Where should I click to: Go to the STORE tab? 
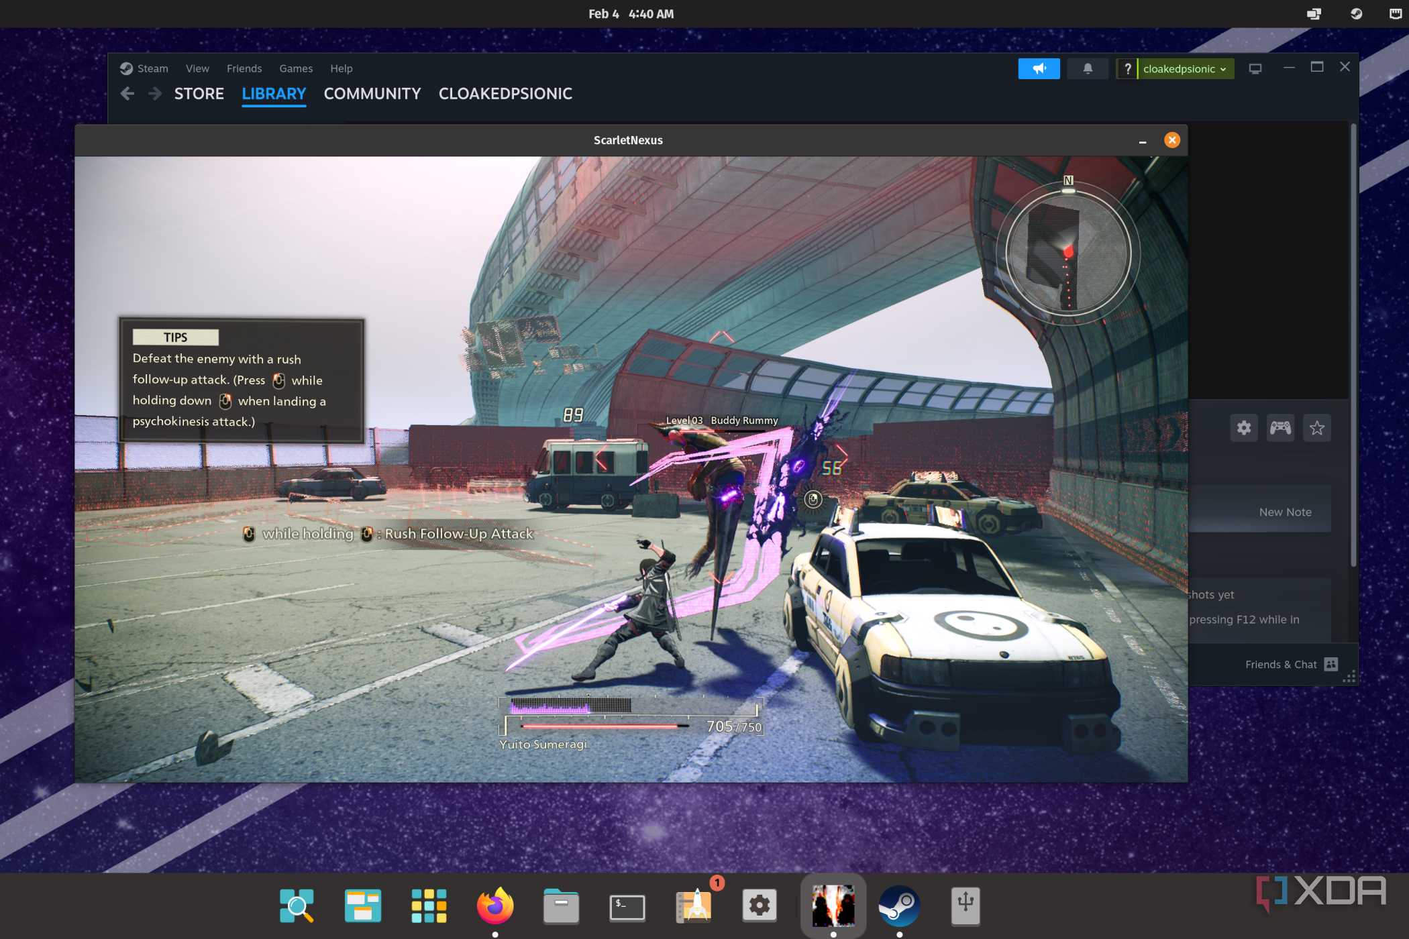[x=199, y=94]
